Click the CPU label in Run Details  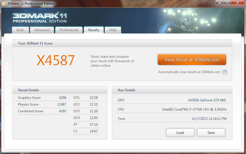(x=121, y=109)
